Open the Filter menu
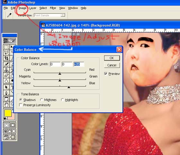Viewport: 180px width, 155px height. (53, 8)
